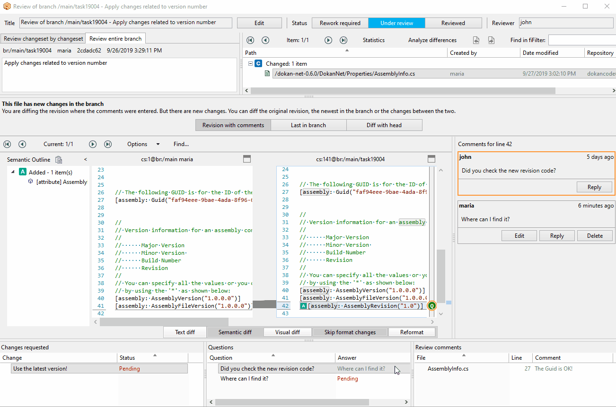
Task: Click inside the Reviewer field showing john
Action: [566, 23]
